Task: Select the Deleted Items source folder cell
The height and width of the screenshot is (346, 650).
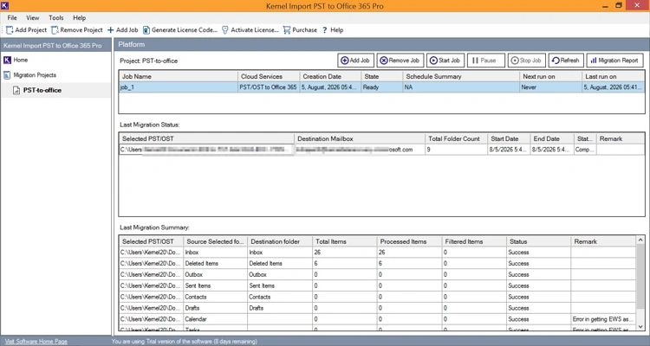Action: [x=216, y=263]
